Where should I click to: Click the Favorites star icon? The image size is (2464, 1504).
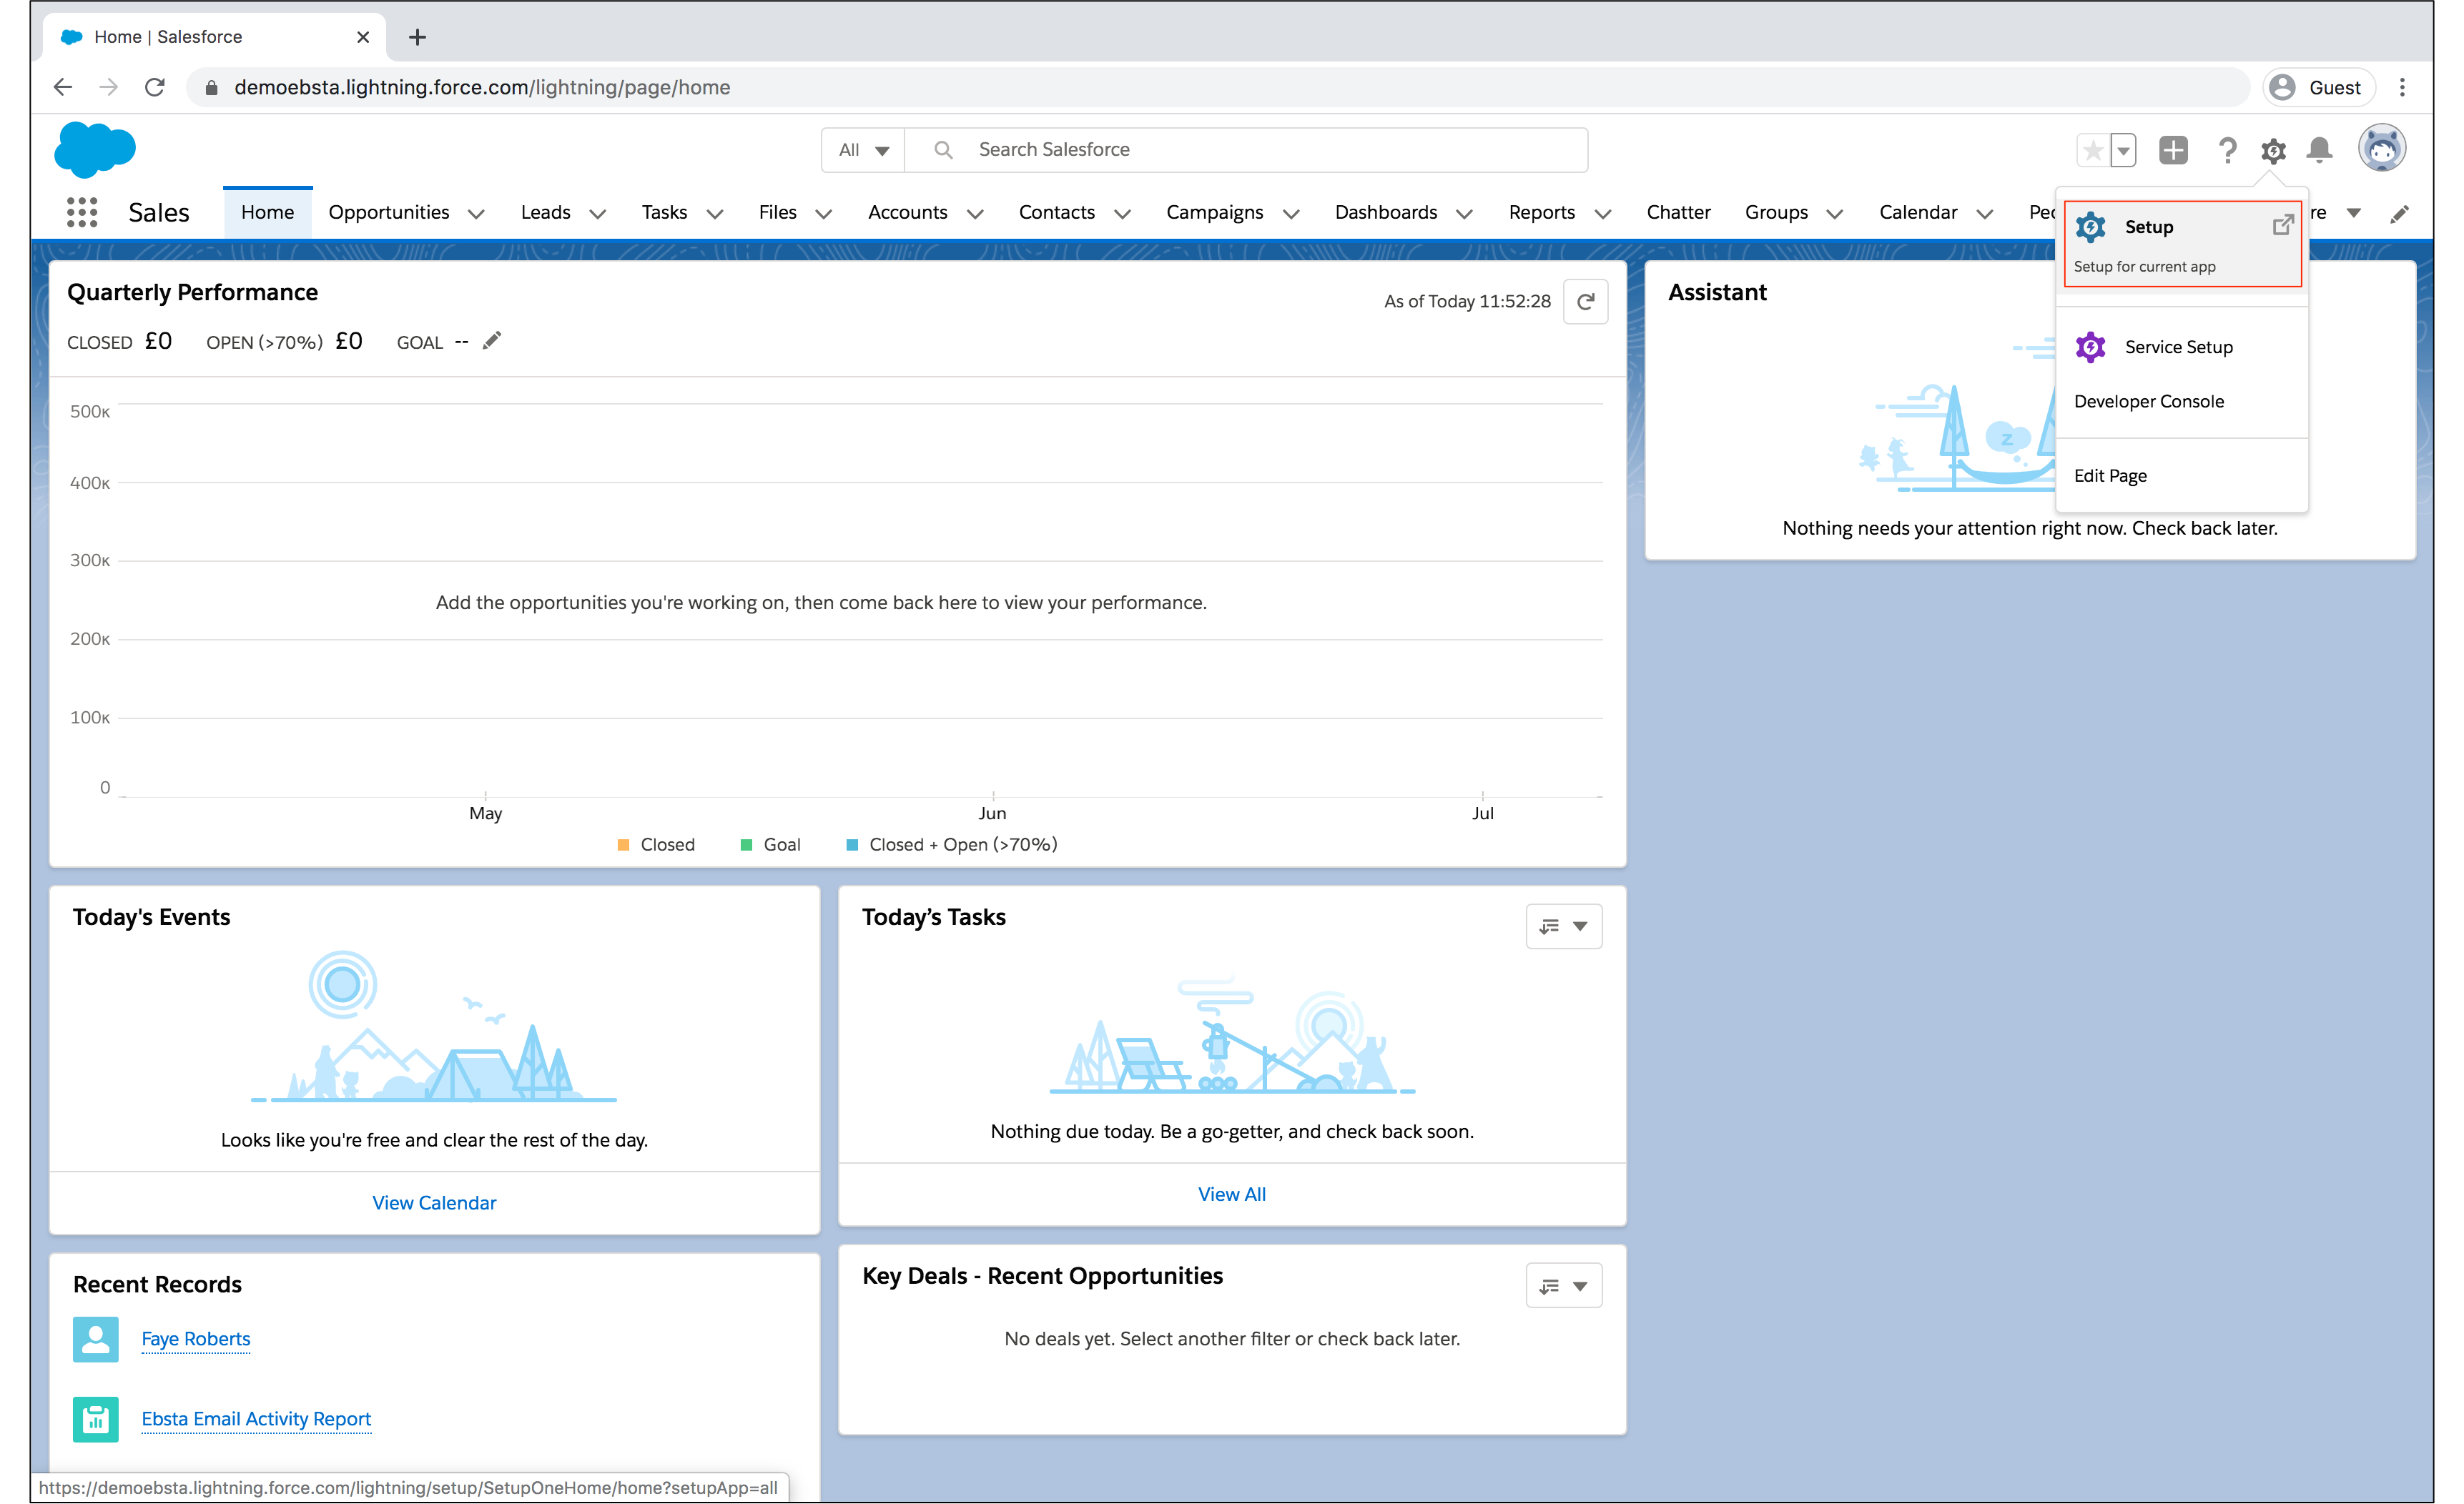(x=2092, y=150)
